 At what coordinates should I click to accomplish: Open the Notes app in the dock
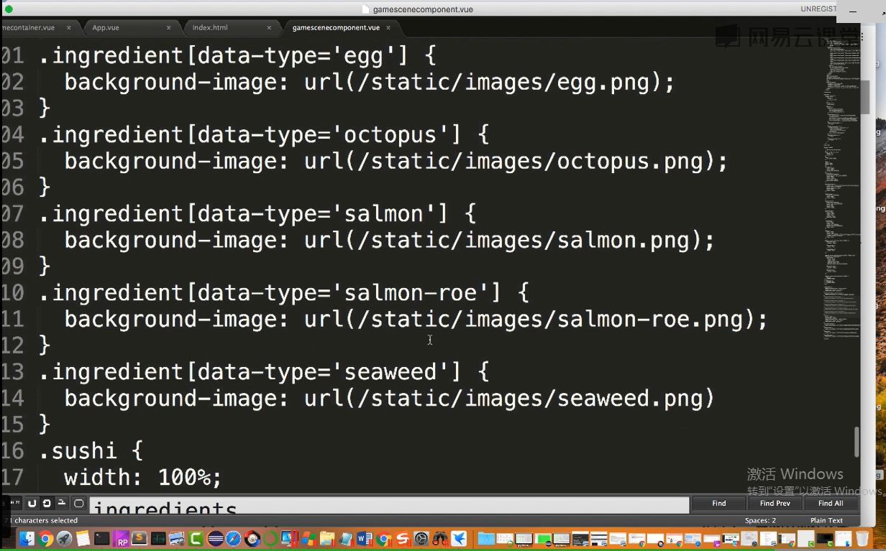click(83, 539)
